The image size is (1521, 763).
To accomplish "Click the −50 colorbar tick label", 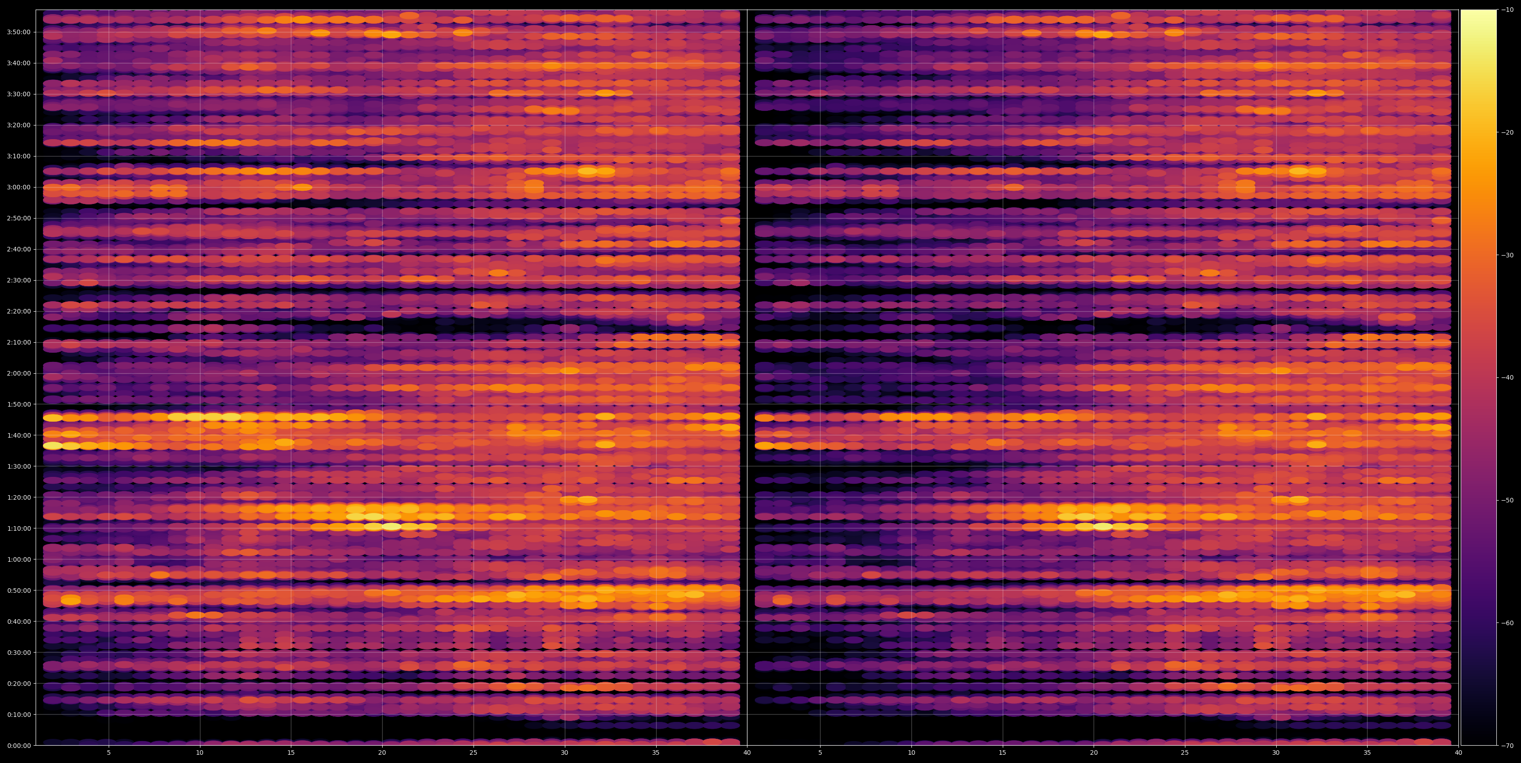I will (x=1507, y=501).
